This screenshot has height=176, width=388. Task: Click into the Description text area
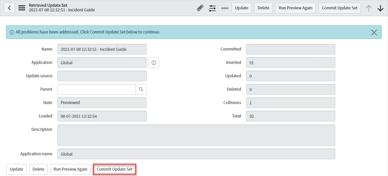[x=196, y=135]
